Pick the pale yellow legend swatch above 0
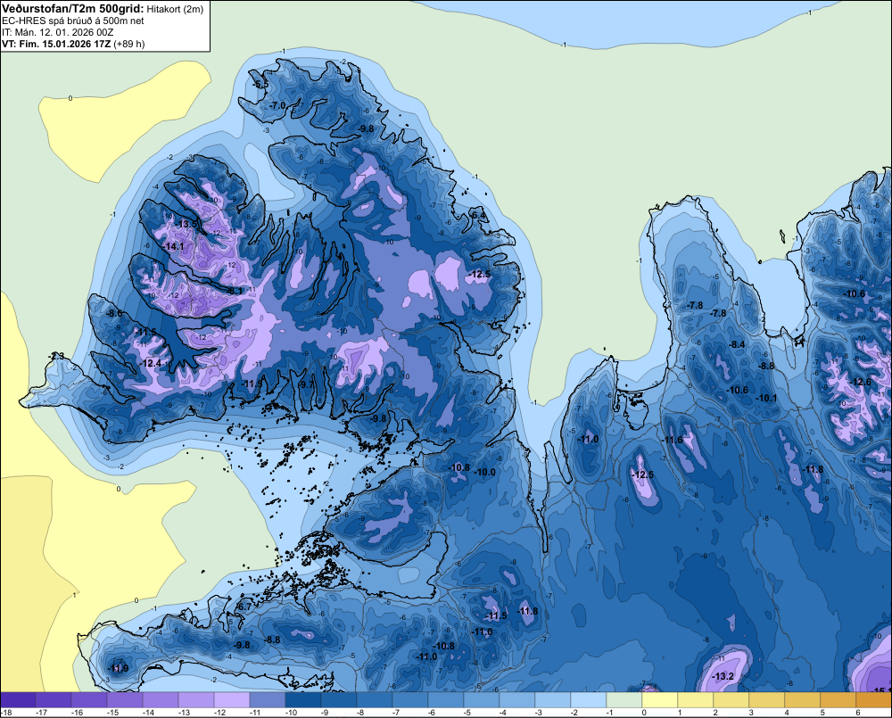This screenshot has height=718, width=892. [659, 700]
